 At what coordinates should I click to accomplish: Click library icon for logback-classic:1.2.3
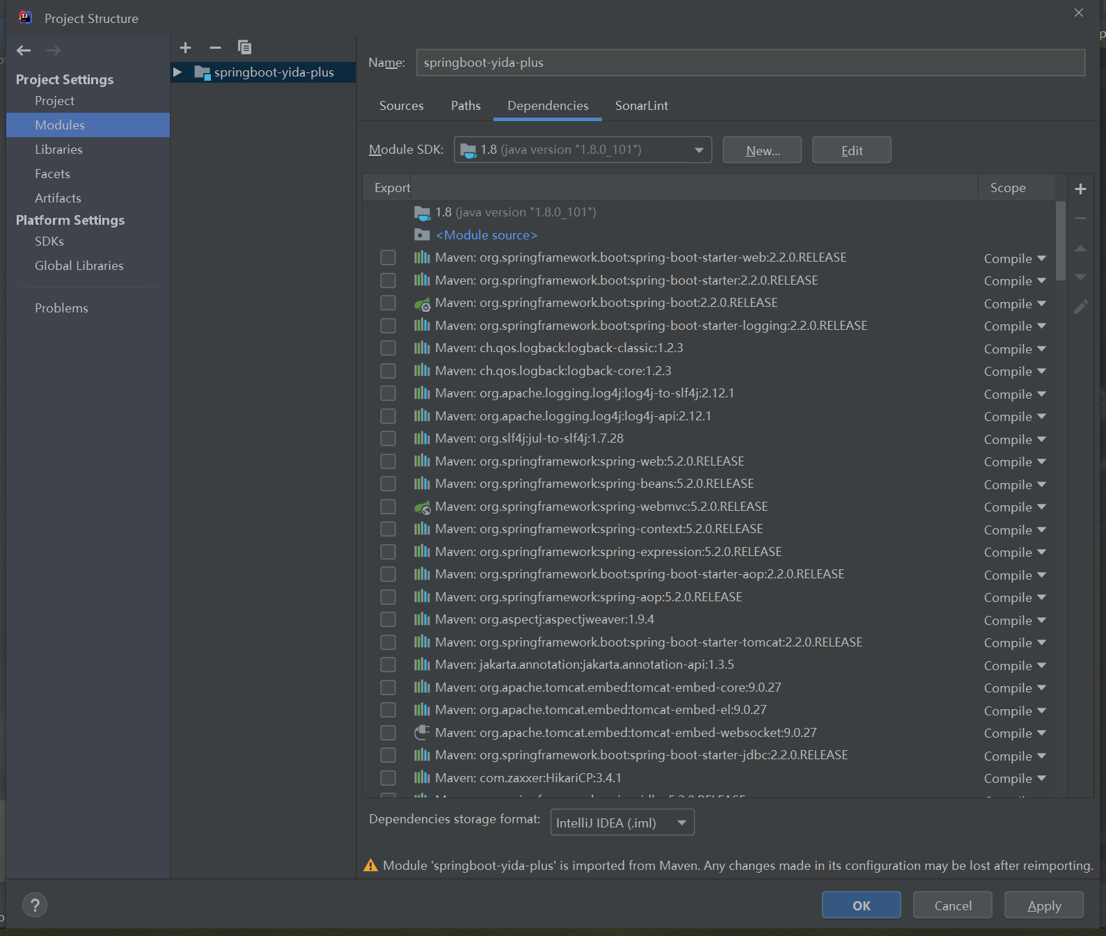422,348
